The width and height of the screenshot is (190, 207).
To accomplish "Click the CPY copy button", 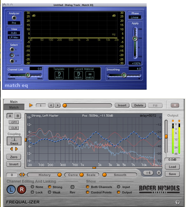I will click(x=14, y=122).
